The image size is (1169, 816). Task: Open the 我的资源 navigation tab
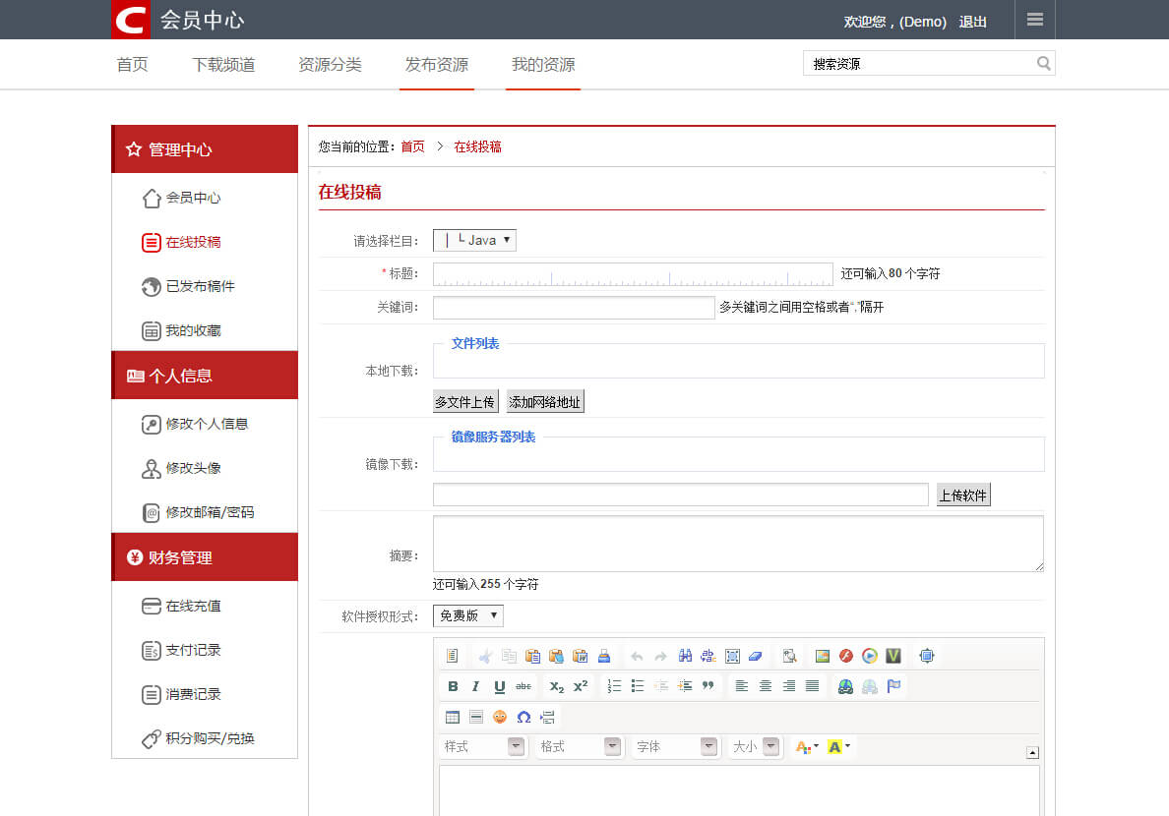(x=543, y=65)
